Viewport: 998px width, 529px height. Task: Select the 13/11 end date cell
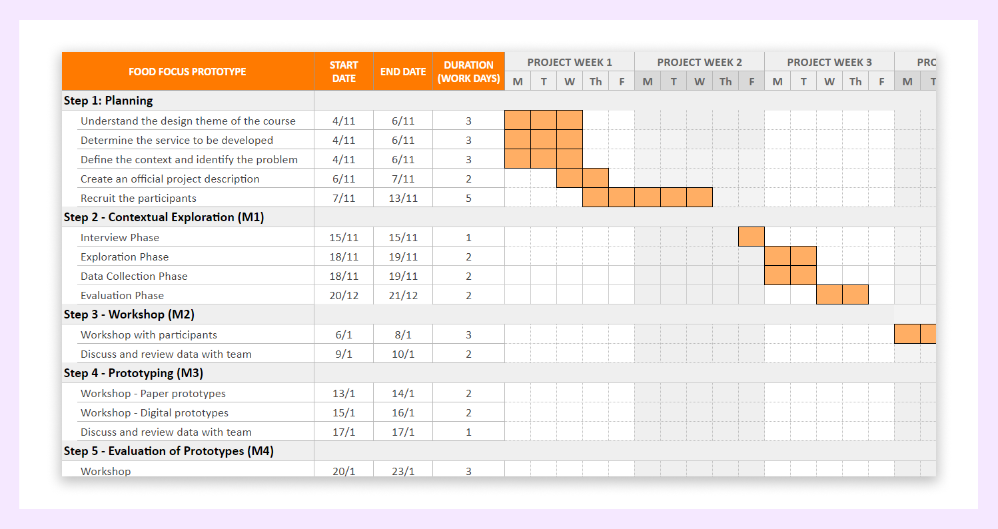tap(403, 198)
